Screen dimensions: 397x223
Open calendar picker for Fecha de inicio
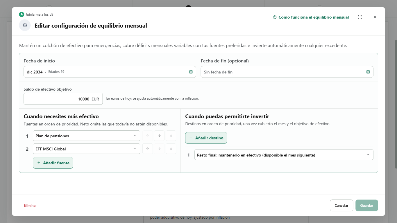[x=191, y=72]
